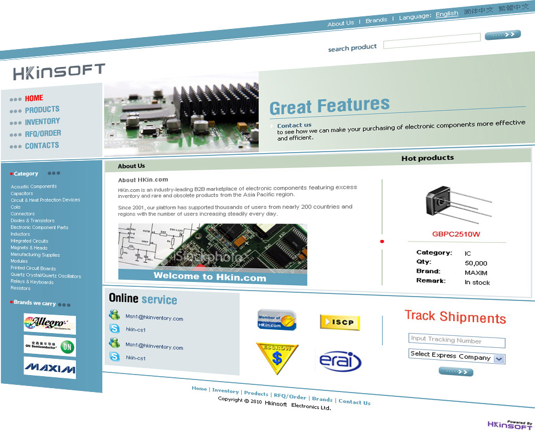Open the Manufacturing Supplies category
The height and width of the screenshot is (434, 535).
35,255
